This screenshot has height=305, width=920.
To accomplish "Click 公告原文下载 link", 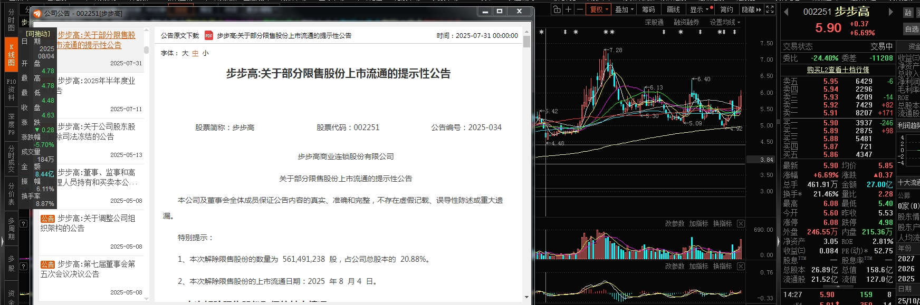I will pyautogui.click(x=180, y=36).
